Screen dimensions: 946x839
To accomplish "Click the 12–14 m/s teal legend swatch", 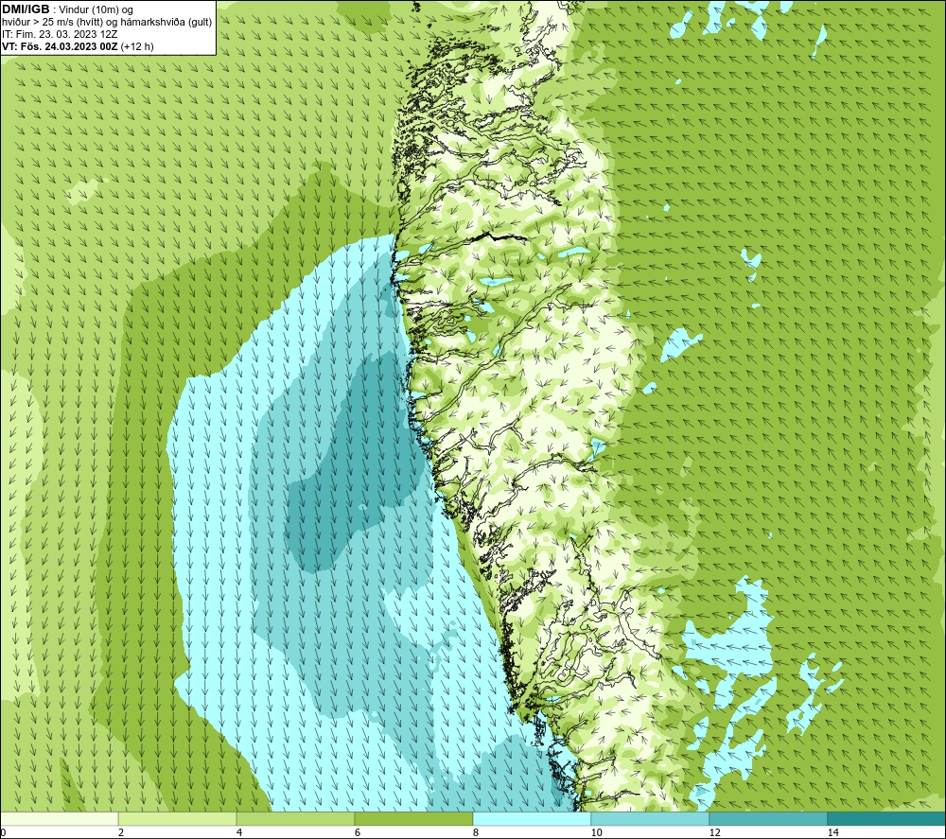I will (x=768, y=818).
